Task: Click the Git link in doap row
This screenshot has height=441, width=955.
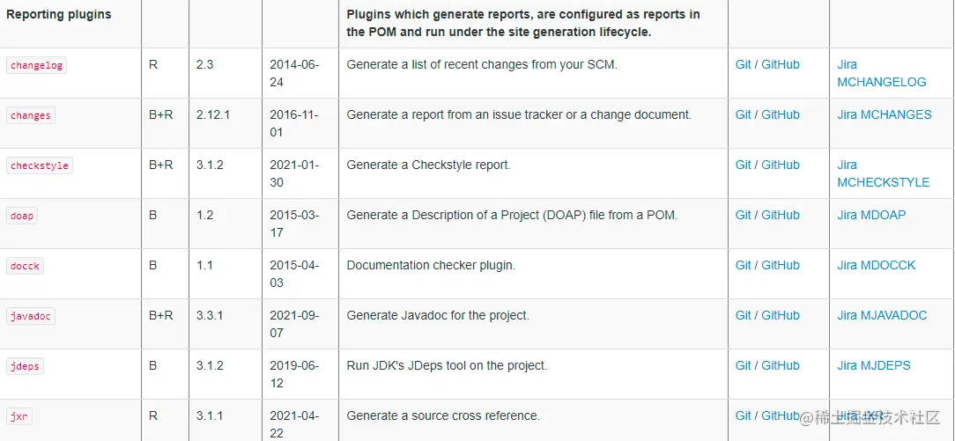Action: click(x=743, y=215)
